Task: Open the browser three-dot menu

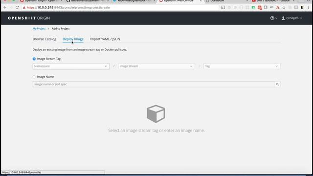Action: 308,8
